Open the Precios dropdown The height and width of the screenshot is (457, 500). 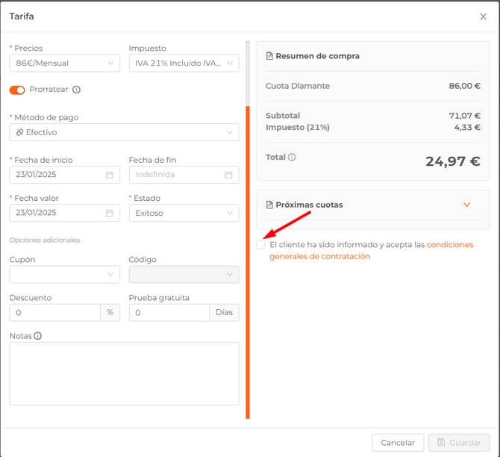click(64, 63)
